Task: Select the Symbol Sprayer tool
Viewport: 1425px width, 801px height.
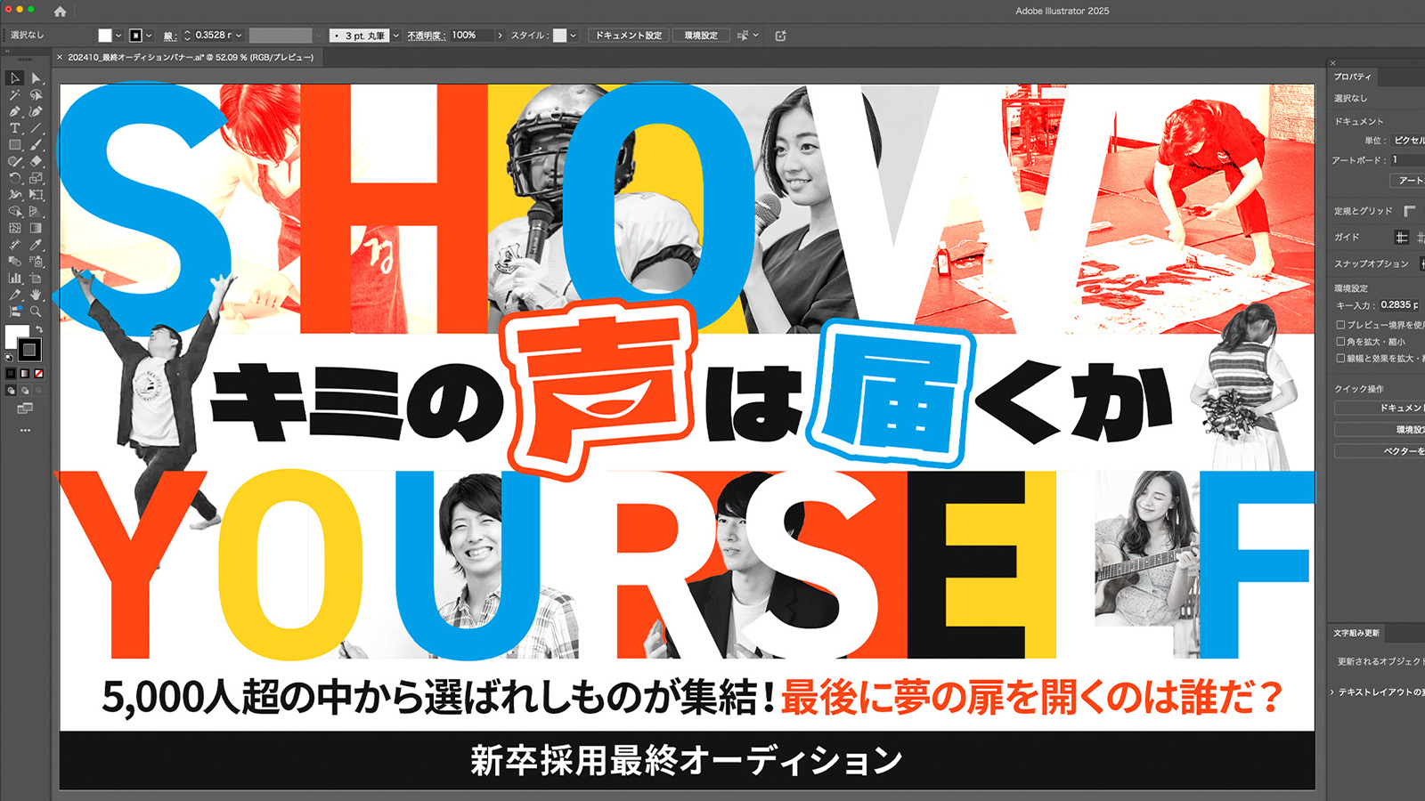Action: click(37, 261)
